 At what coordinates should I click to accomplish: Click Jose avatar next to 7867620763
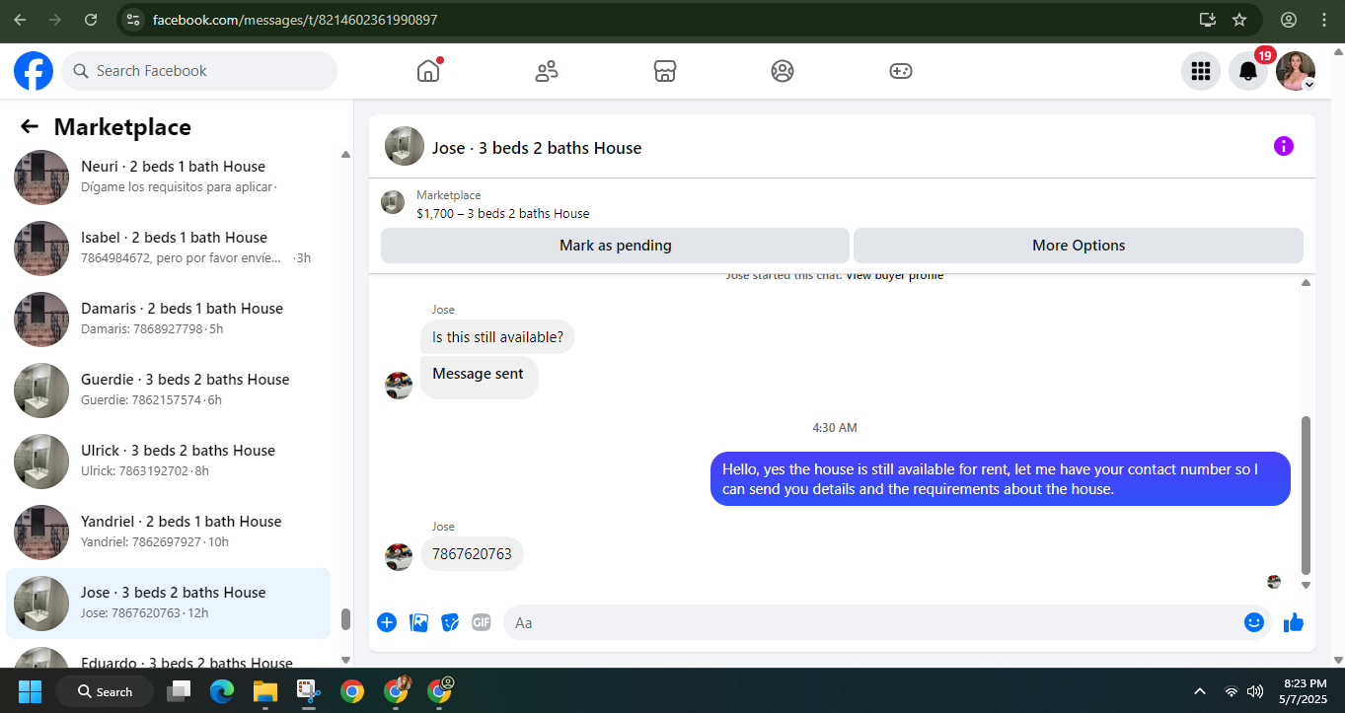point(399,556)
